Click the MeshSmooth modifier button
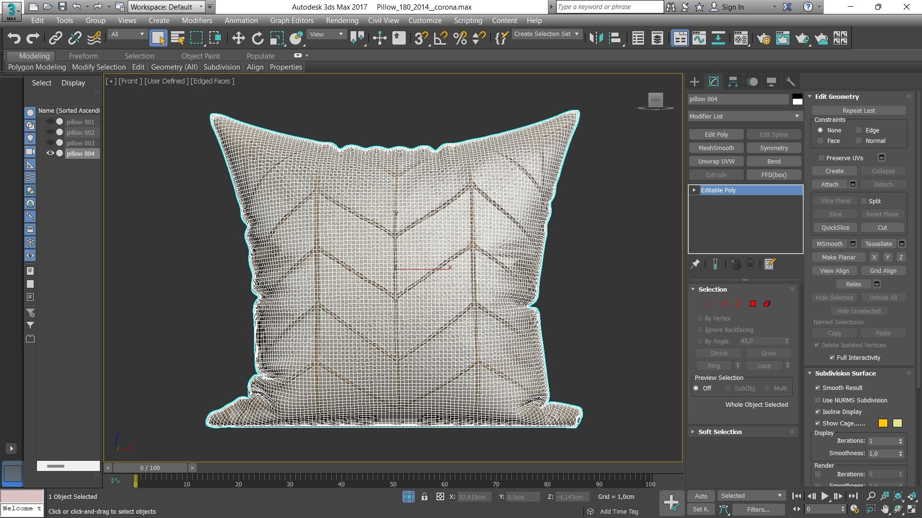Viewport: 922px width, 518px height. coord(716,148)
